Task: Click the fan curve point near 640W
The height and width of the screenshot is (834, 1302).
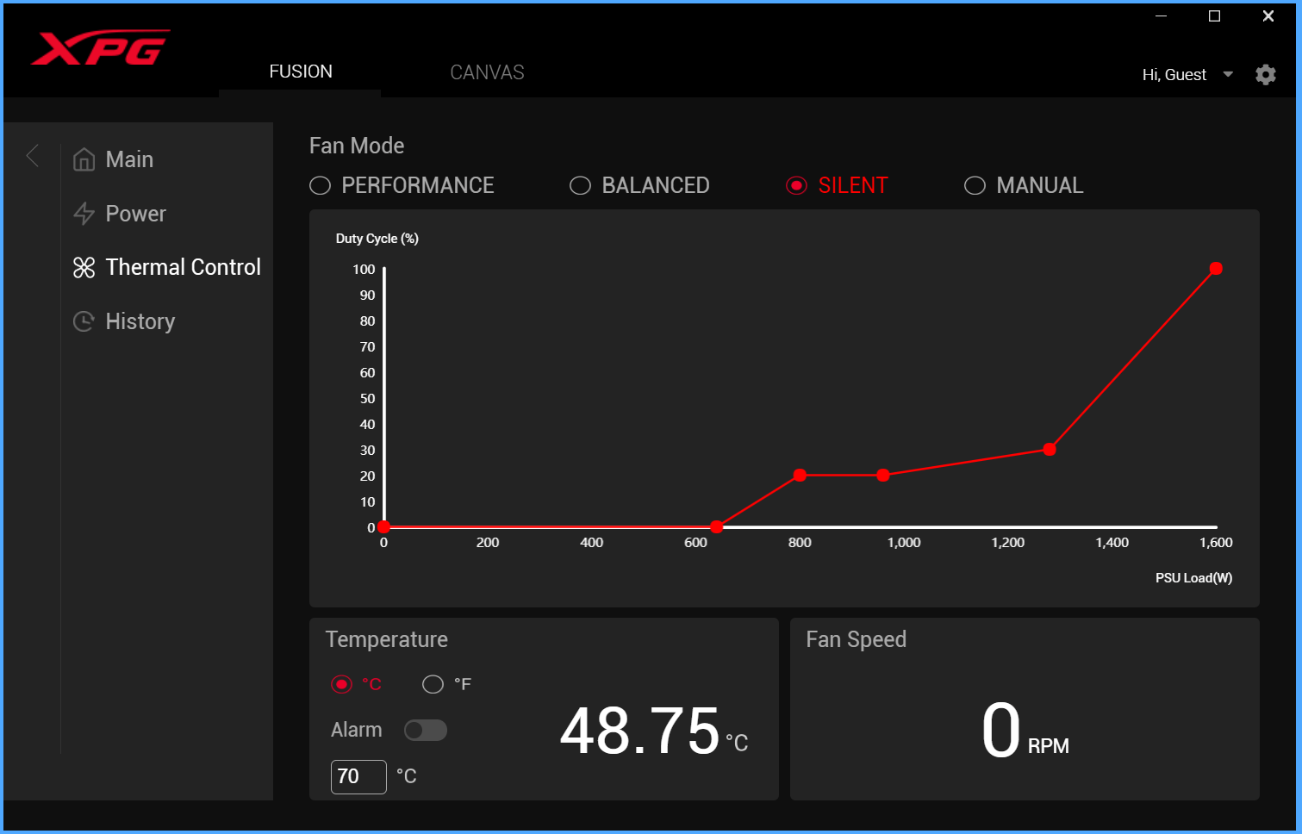Action: pyautogui.click(x=717, y=526)
